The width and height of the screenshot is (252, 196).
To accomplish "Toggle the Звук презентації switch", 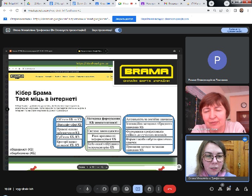I will 118,30.
